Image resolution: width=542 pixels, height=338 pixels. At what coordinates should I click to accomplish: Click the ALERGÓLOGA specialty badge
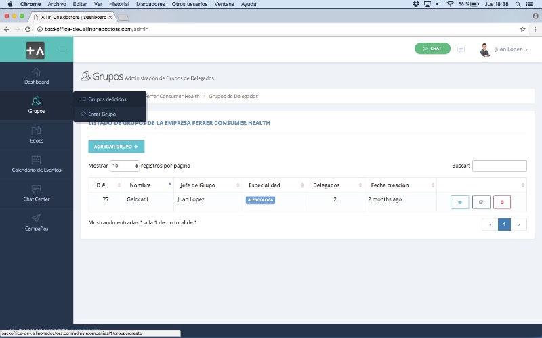pyautogui.click(x=260, y=200)
